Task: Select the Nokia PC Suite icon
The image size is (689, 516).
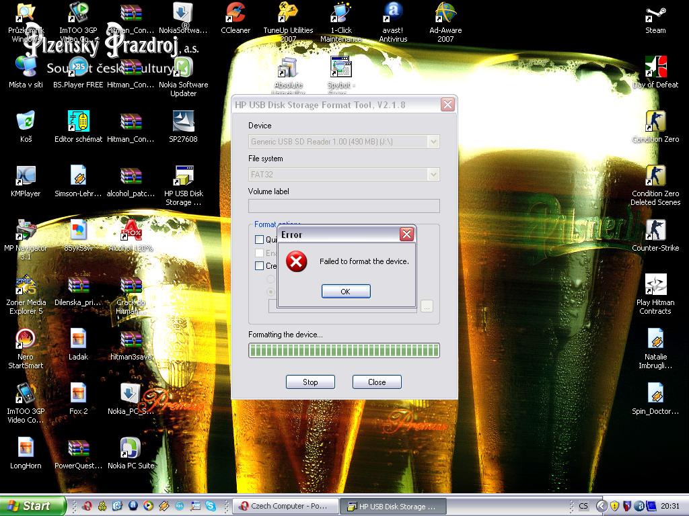Action: tap(131, 452)
